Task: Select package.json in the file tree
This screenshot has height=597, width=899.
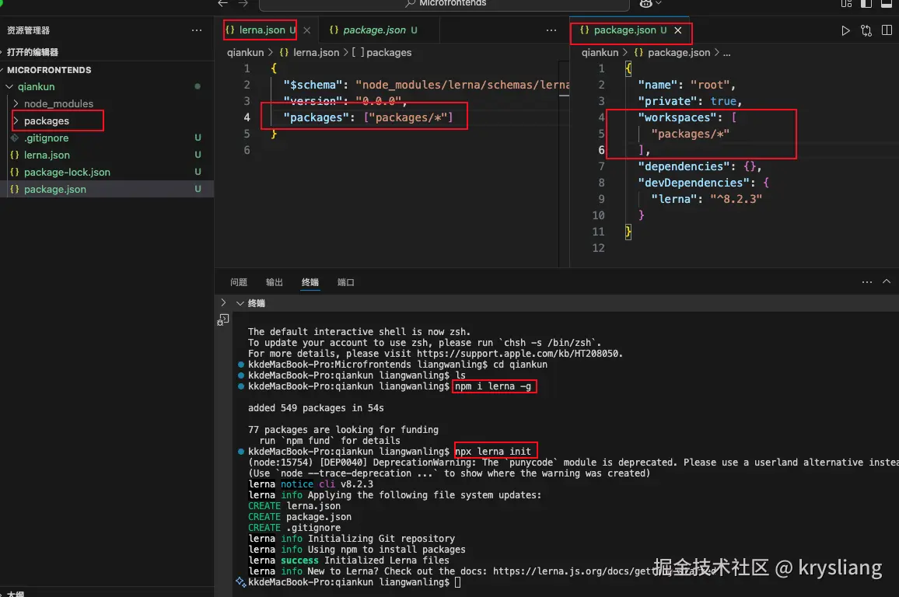Action: pyautogui.click(x=55, y=190)
